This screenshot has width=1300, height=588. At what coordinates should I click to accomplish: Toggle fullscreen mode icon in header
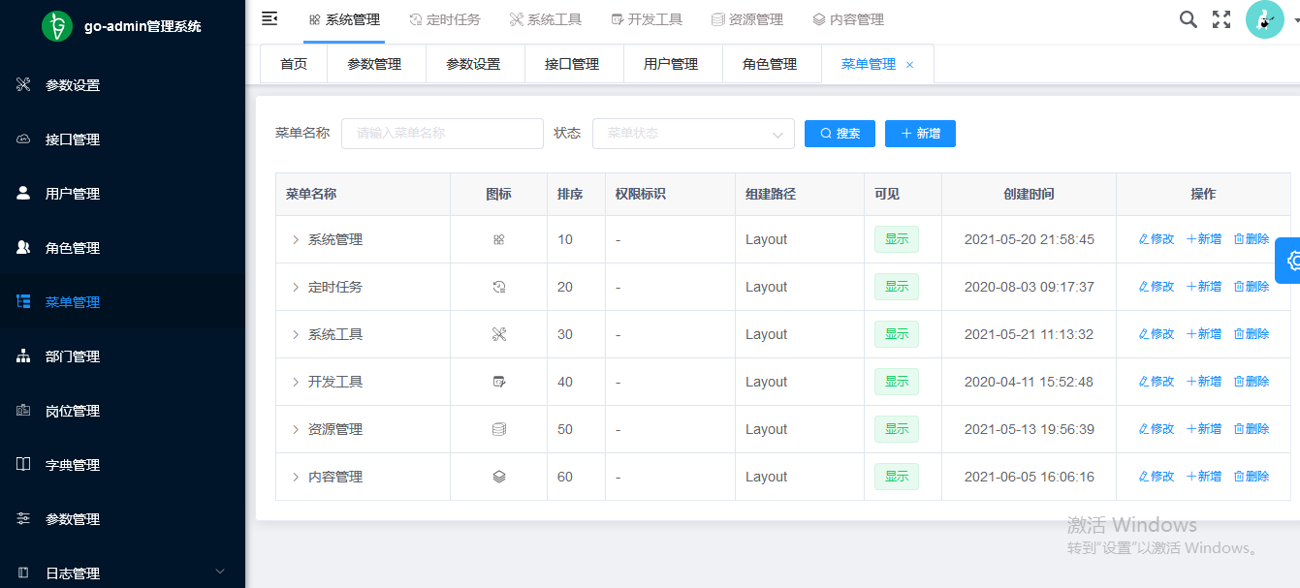(x=1221, y=19)
